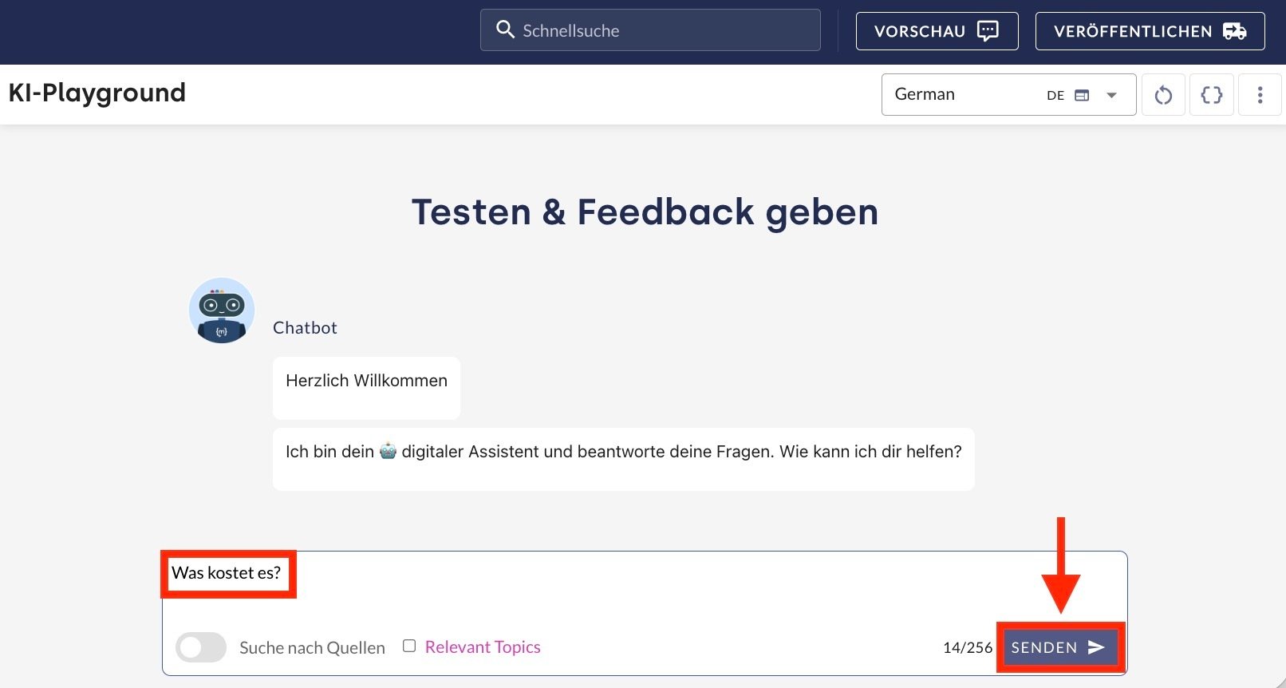
Task: Click the window icon next to DE
Action: 1082,95
